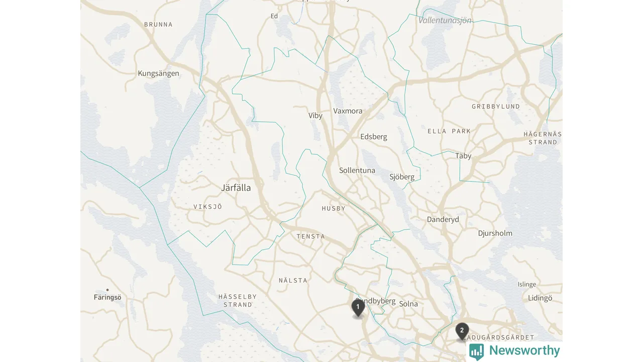Click the Täby place label
The height and width of the screenshot is (362, 643).
(463, 156)
